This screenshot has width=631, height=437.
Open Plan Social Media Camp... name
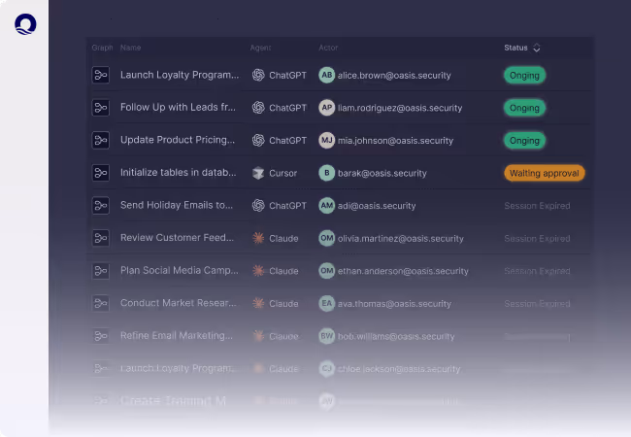179,270
